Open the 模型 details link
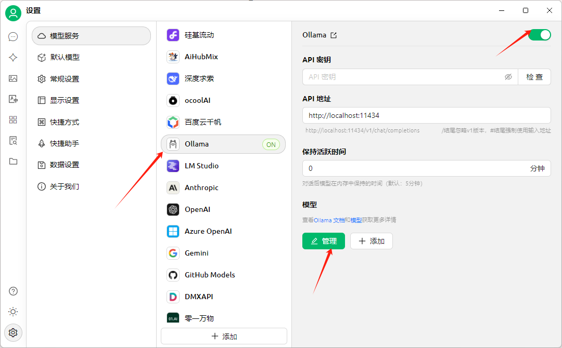The width and height of the screenshot is (562, 348). click(356, 220)
